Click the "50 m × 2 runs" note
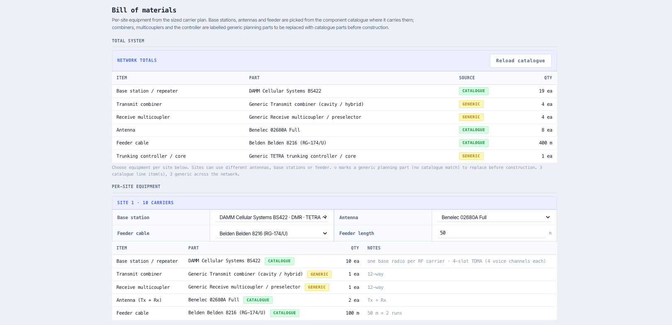Screen dimensions: 672x325 (x=385, y=313)
